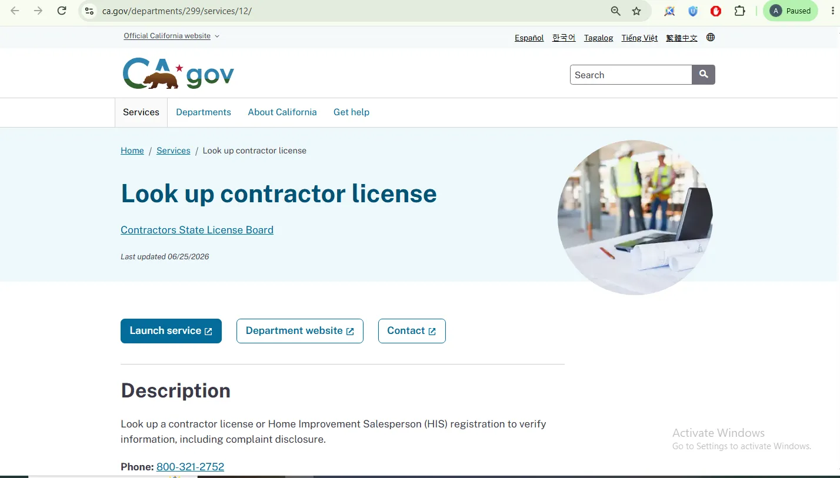Open the Extensions puzzle piece menu
This screenshot has width=840, height=478.
tap(739, 11)
